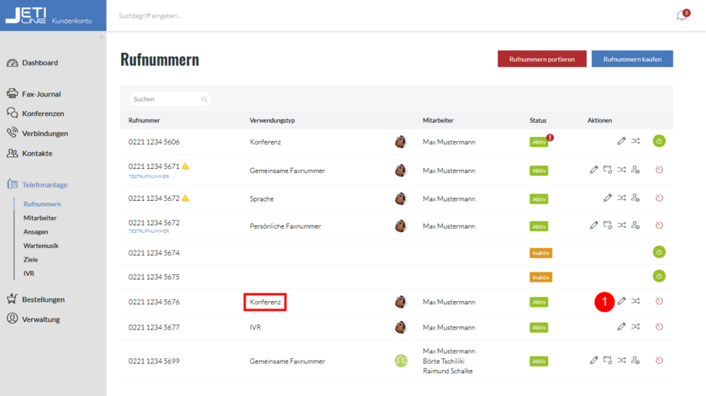Click TESTRUFNUMMER label under 0221 1234 5671
Image resolution: width=706 pixels, height=396 pixels.
tap(149, 177)
